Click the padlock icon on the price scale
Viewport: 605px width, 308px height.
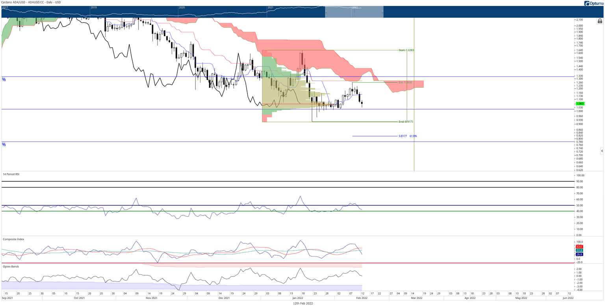(x=599, y=21)
